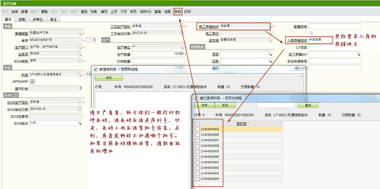The height and width of the screenshot is (189, 380).
Task: Click into the 打样数量 input field
Action: point(158,61)
